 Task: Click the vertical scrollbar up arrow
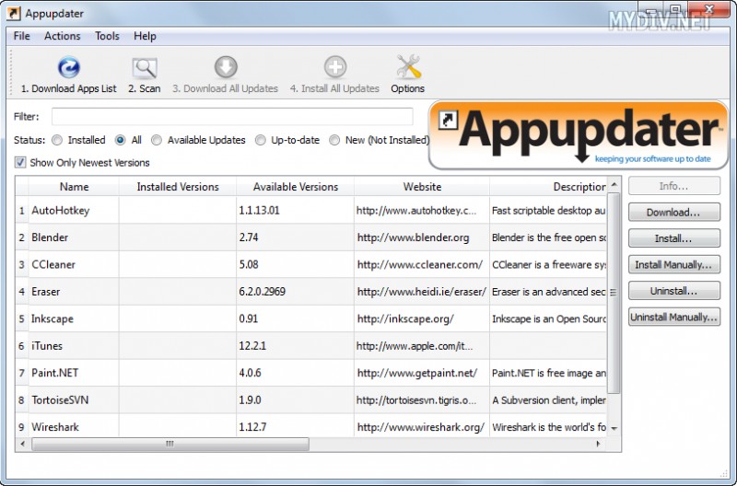pyautogui.click(x=614, y=185)
